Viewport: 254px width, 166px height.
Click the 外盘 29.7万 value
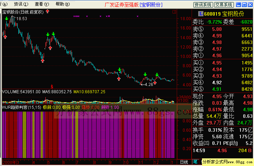[x=214, y=123]
